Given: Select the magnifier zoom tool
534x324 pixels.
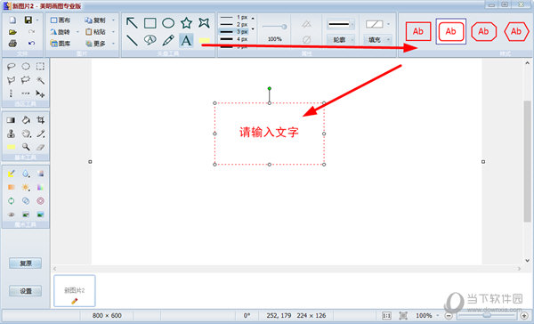Looking at the screenshot, I should [26, 147].
